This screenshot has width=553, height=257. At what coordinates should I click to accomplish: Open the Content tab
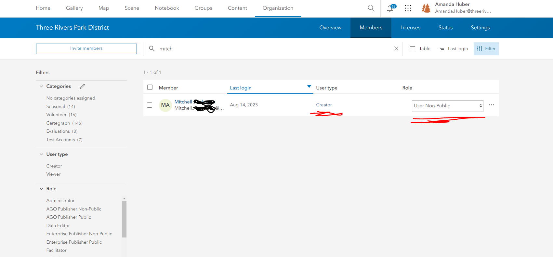pos(237,8)
